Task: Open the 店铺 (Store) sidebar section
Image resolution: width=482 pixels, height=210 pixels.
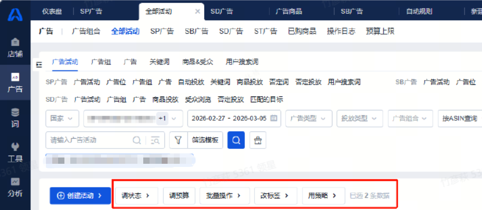Action: (15, 48)
